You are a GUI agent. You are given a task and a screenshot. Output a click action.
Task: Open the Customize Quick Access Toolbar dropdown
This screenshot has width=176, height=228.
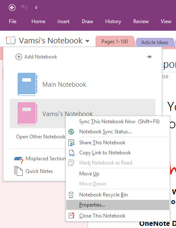coord(36,8)
